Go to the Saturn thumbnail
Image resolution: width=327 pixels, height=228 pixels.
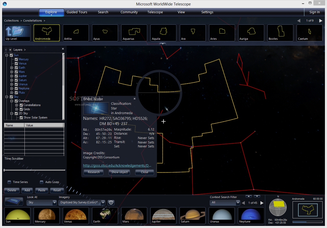coord(193,216)
